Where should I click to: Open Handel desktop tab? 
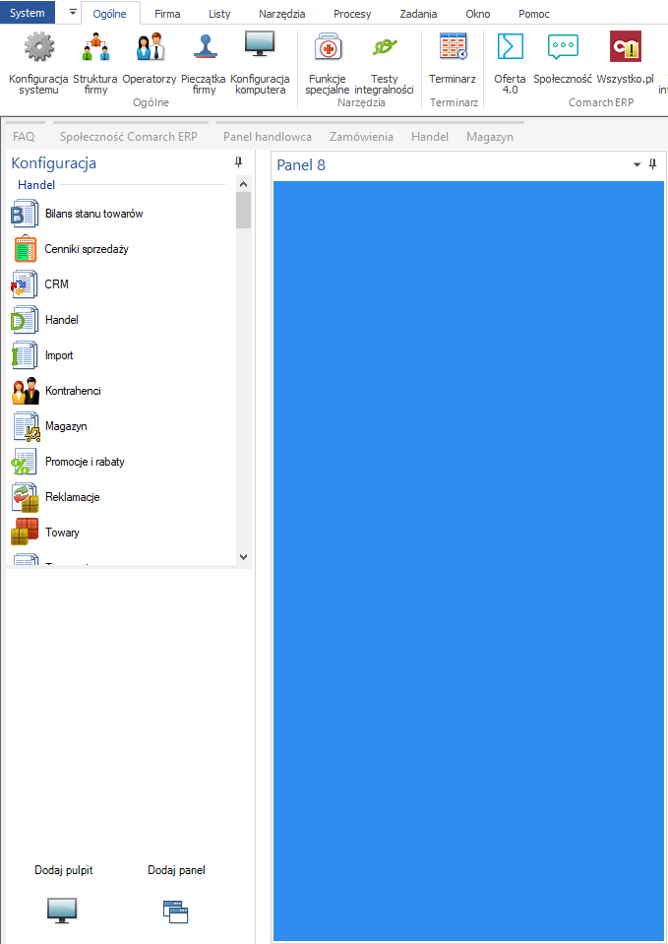point(430,137)
